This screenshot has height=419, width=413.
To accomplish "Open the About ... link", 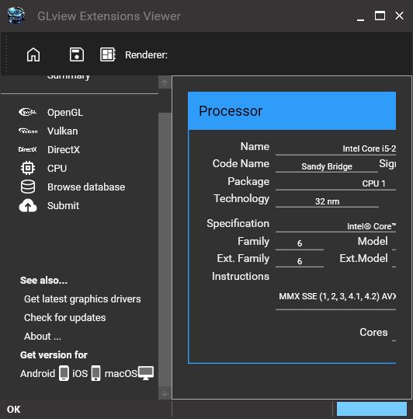I will point(43,336).
